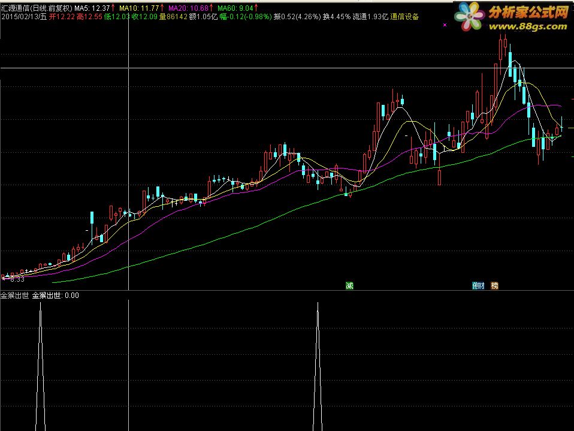Click the lowest price label 8.33

(x=17, y=279)
